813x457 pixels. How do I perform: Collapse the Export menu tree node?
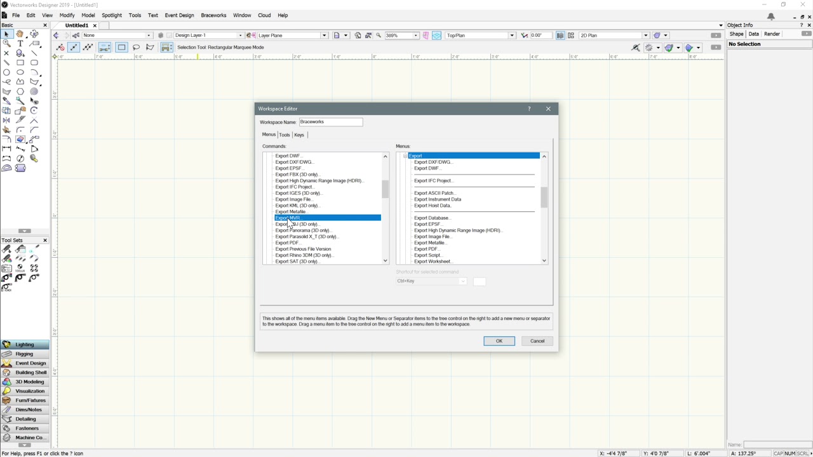coord(405,156)
